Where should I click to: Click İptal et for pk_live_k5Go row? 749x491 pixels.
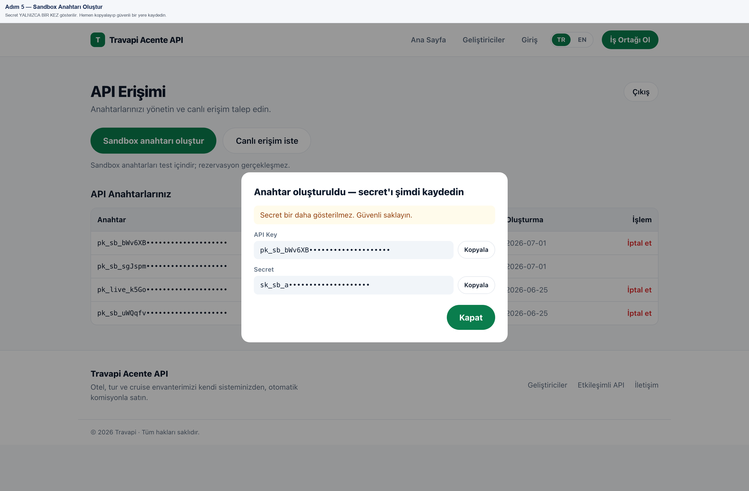coord(639,290)
